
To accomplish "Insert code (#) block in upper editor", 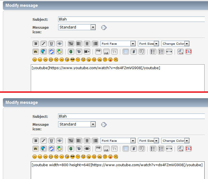I will [x=134, y=52].
